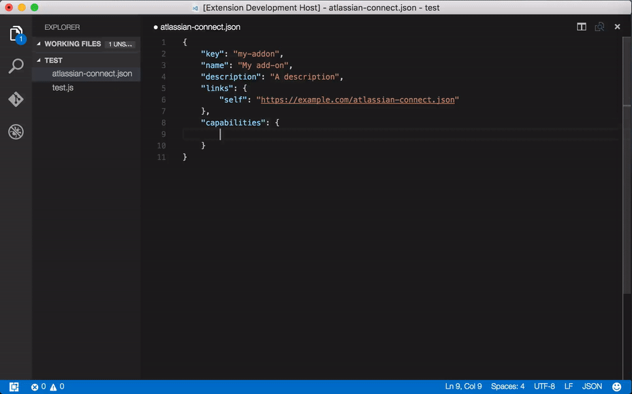This screenshot has width=632, height=394.
Task: Open test.js from the Explorer
Action: pyautogui.click(x=63, y=88)
